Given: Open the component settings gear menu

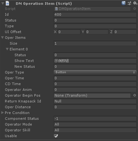Looking at the screenshot, I should [135, 3].
